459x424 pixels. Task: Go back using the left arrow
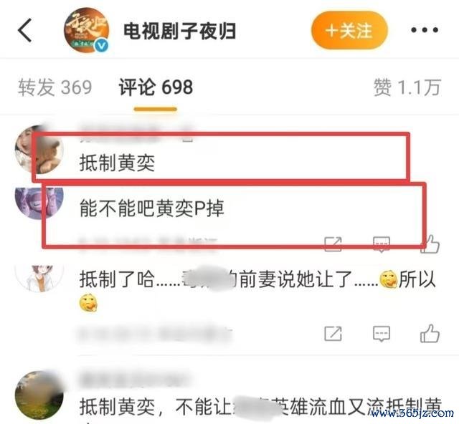(25, 30)
